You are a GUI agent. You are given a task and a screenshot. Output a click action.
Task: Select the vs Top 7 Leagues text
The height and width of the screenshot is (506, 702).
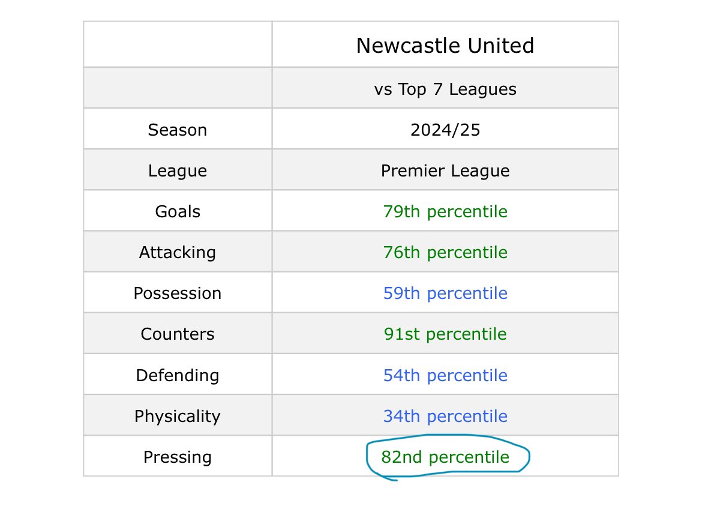point(445,89)
